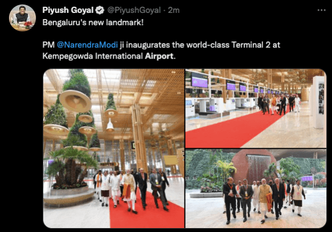Image resolution: width=332 pixels, height=232 pixels.
Task: Open Piyush Goyal's profile avatar
Action: coord(23,18)
